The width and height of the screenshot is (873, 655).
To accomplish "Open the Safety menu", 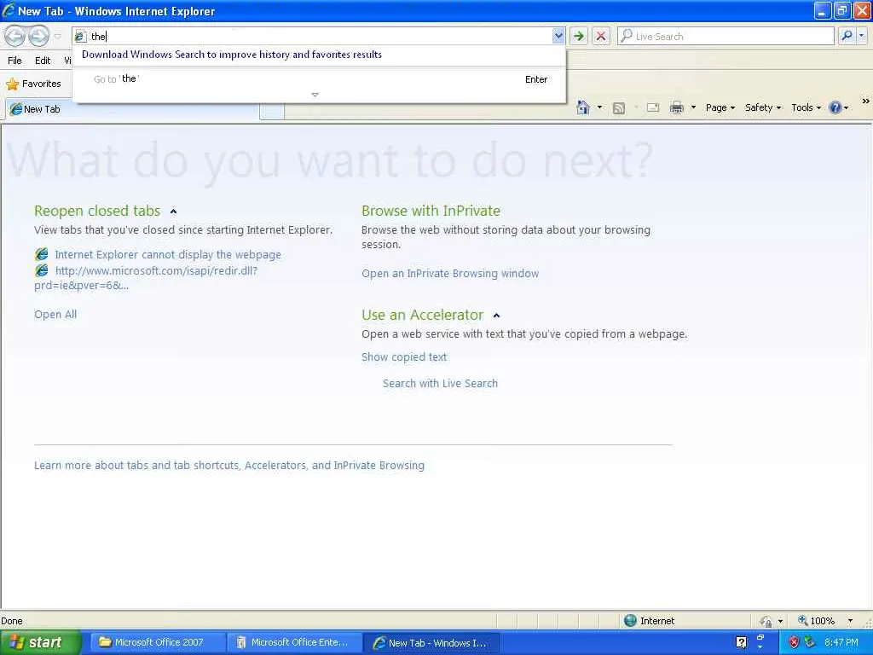I will [763, 107].
